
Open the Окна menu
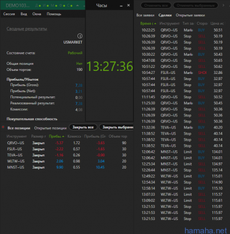point(37,14)
